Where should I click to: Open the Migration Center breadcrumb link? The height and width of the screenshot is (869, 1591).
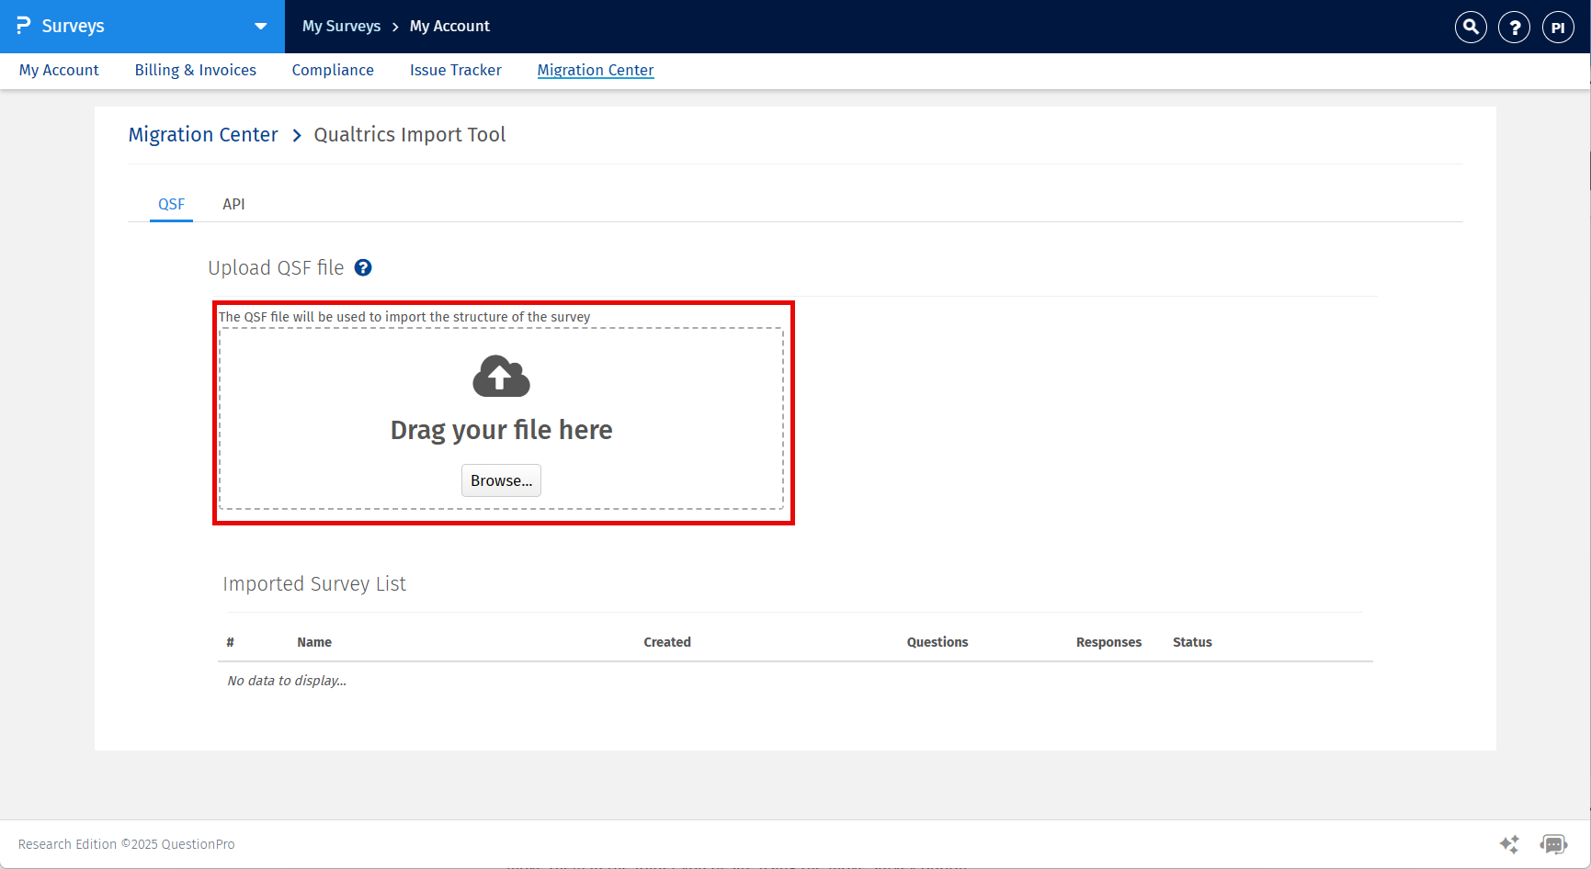pos(203,134)
